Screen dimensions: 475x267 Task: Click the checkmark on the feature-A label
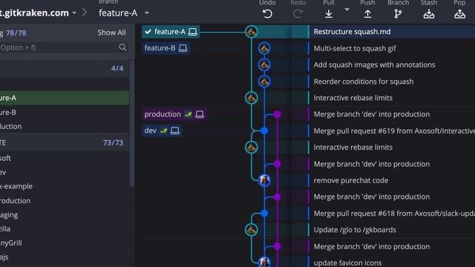tap(148, 31)
